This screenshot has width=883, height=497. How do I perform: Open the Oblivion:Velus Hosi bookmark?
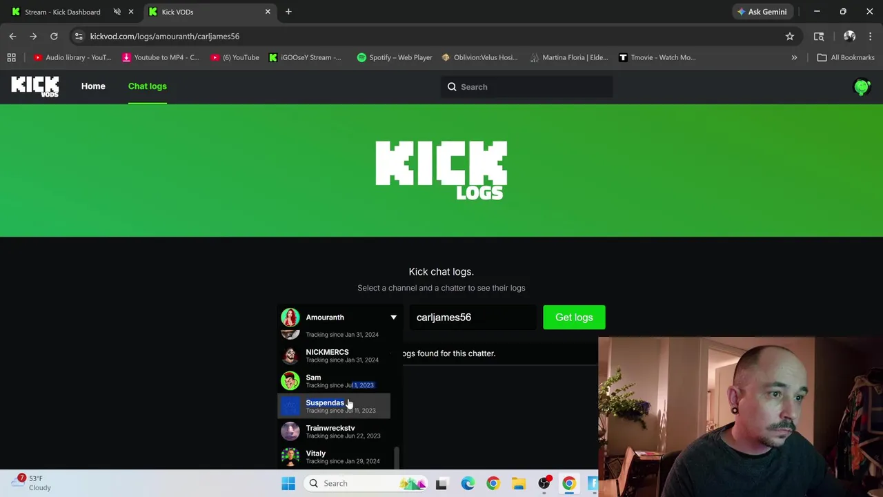pyautogui.click(x=479, y=57)
